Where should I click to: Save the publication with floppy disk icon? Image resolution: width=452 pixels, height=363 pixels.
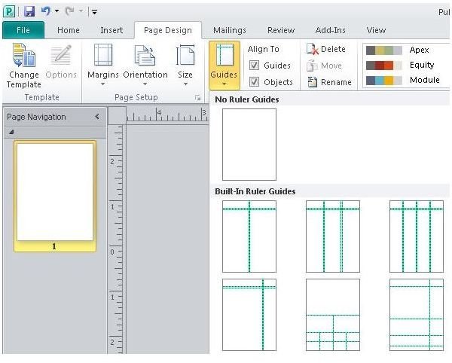(x=29, y=12)
